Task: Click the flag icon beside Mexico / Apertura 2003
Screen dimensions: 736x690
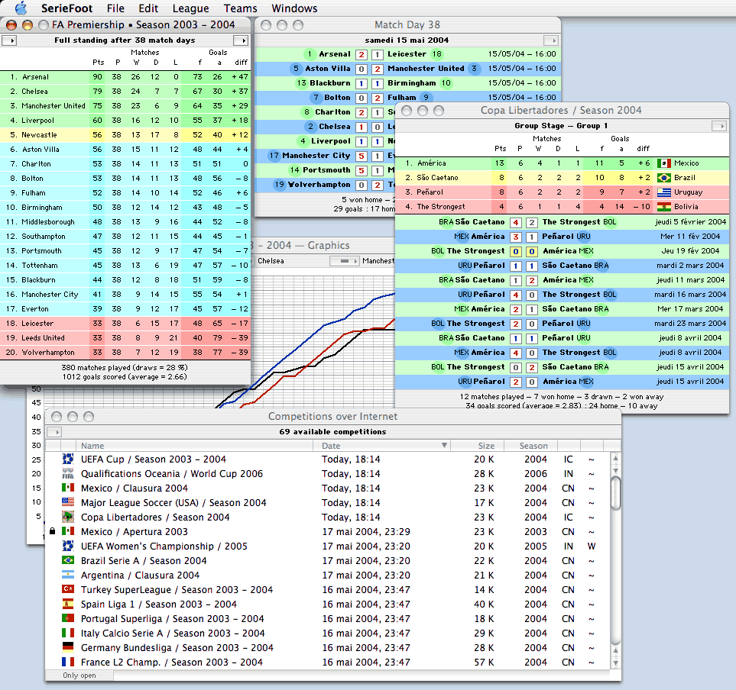Action: [68, 531]
